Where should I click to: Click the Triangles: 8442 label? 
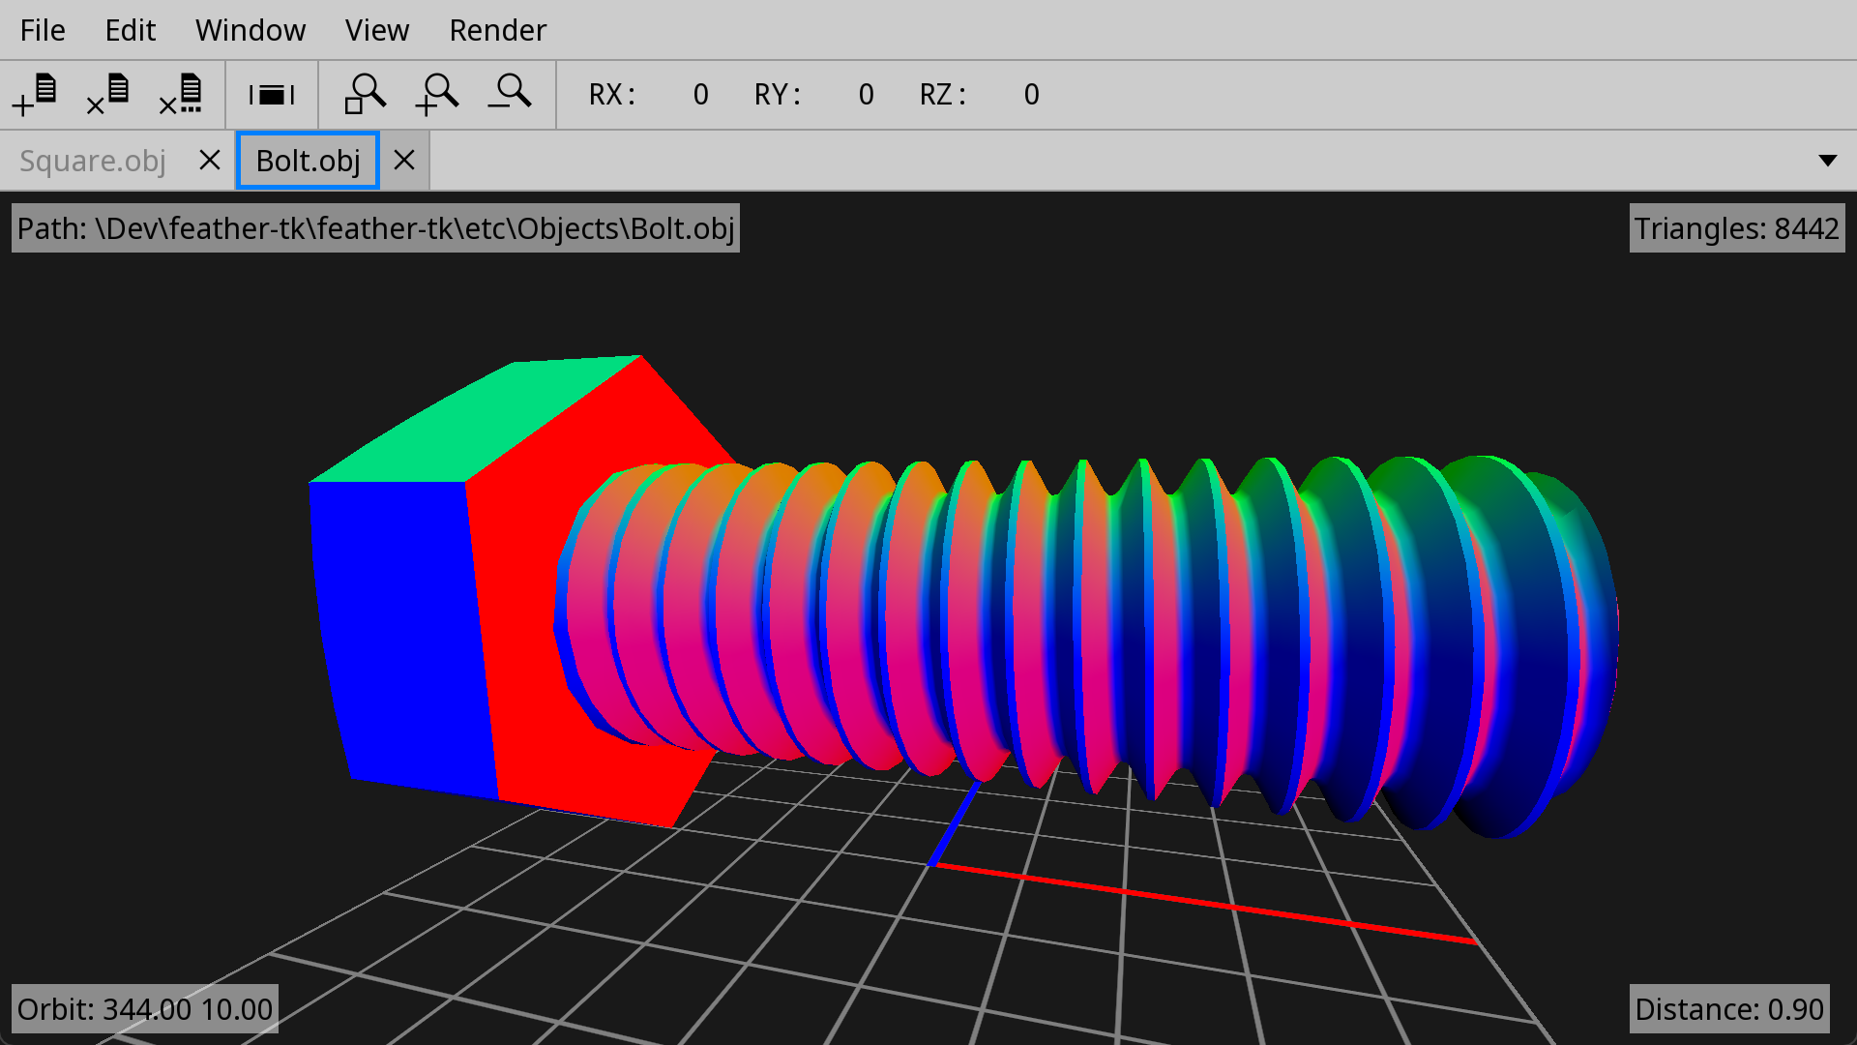click(x=1736, y=228)
